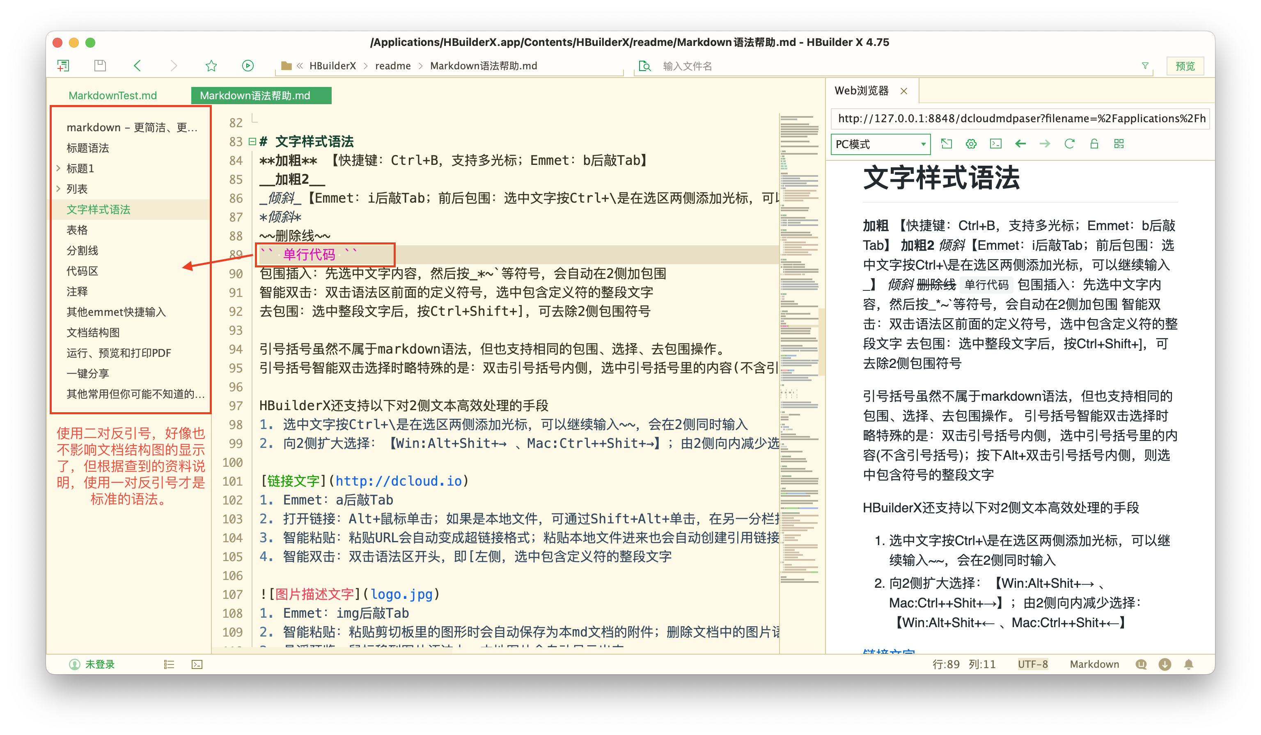Viewport: 1261px width, 735px height.
Task: Click the folder icon in breadcrumb
Action: click(286, 66)
